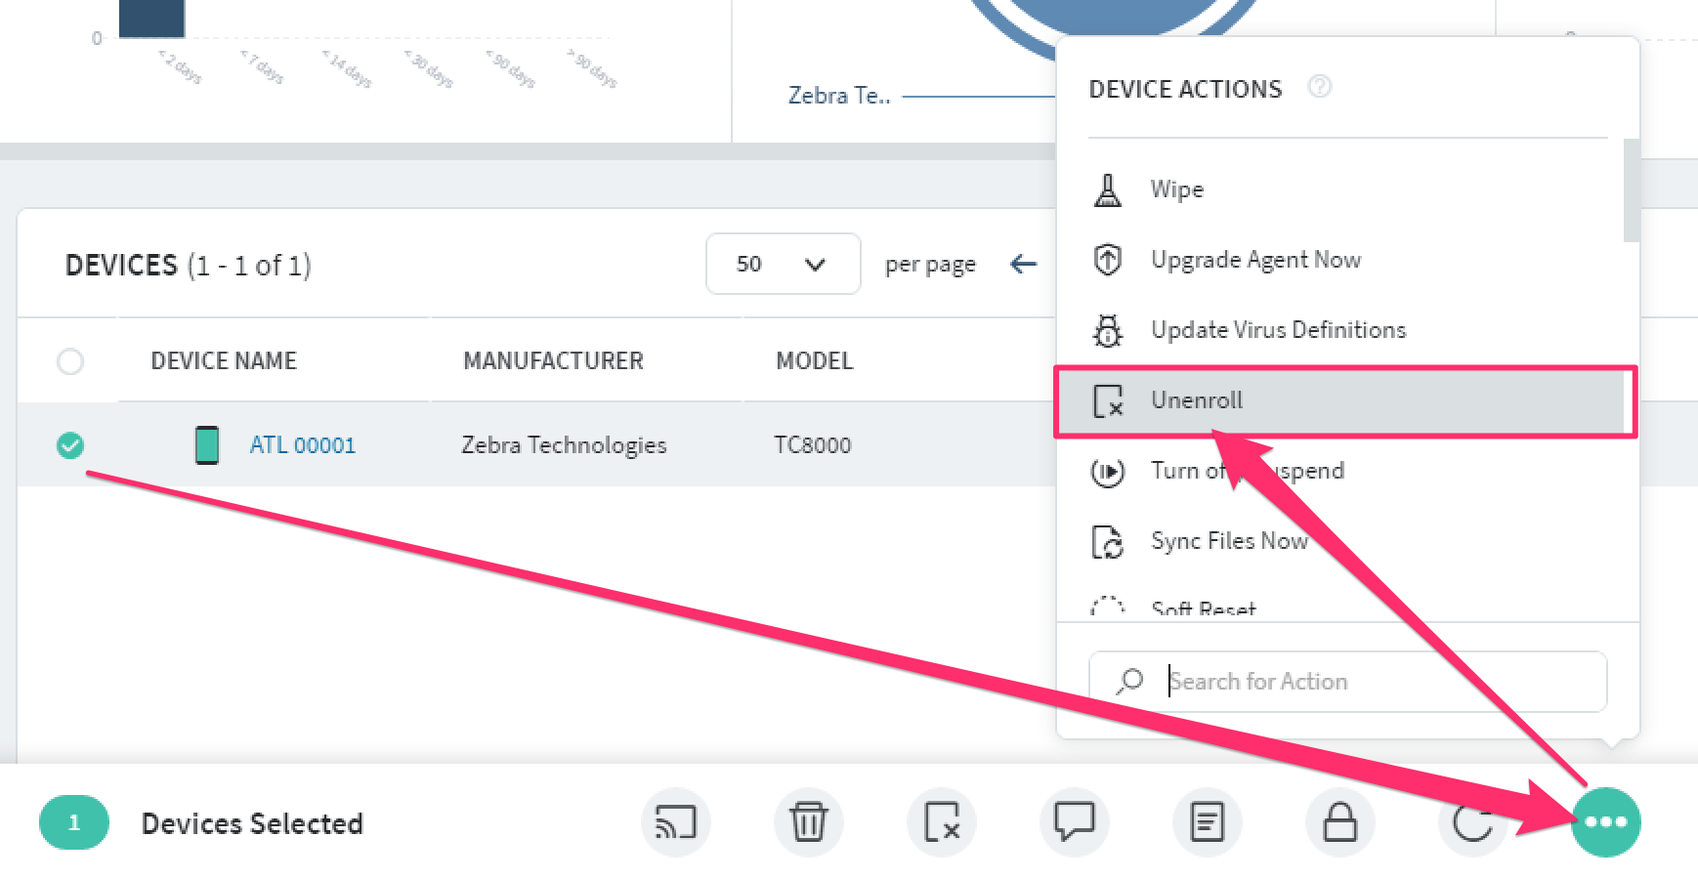Select Sync Files Now action
The height and width of the screenshot is (879, 1698).
pos(1229,541)
